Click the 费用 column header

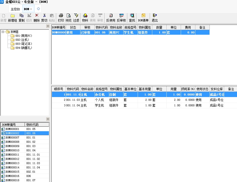pyautogui.click(x=188, y=27)
